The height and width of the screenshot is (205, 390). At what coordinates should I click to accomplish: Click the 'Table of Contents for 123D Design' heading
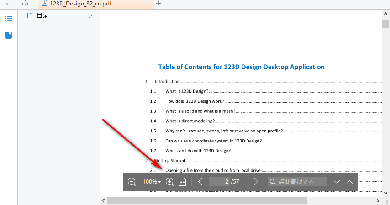(x=241, y=67)
